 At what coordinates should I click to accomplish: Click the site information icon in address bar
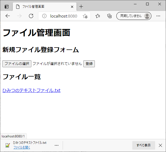44,16
